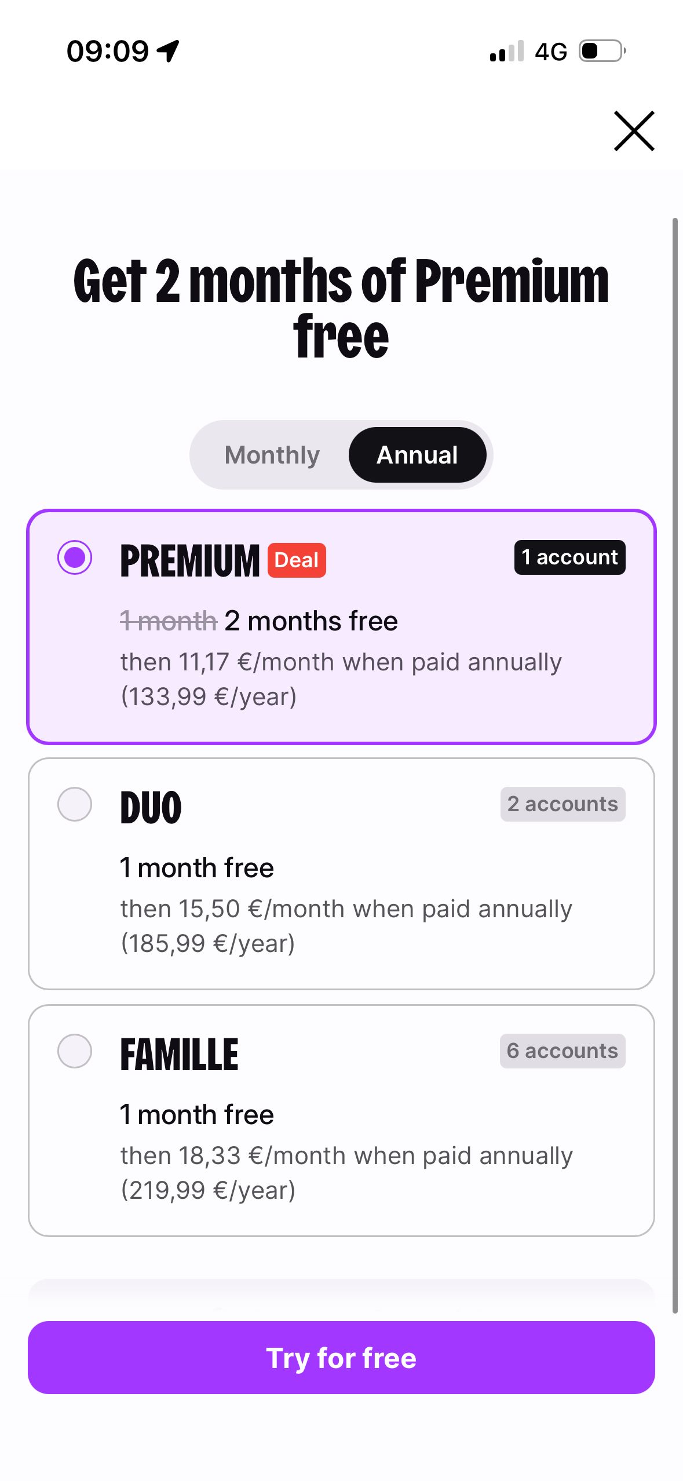Click the 2 accounts badge on DUO plan
This screenshot has width=683, height=1481.
coord(561,804)
